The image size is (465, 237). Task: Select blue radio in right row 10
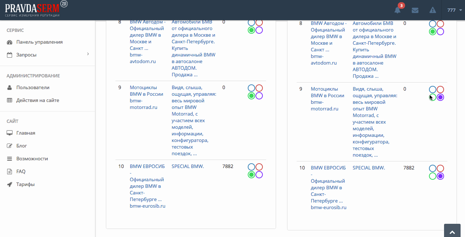[433, 168]
